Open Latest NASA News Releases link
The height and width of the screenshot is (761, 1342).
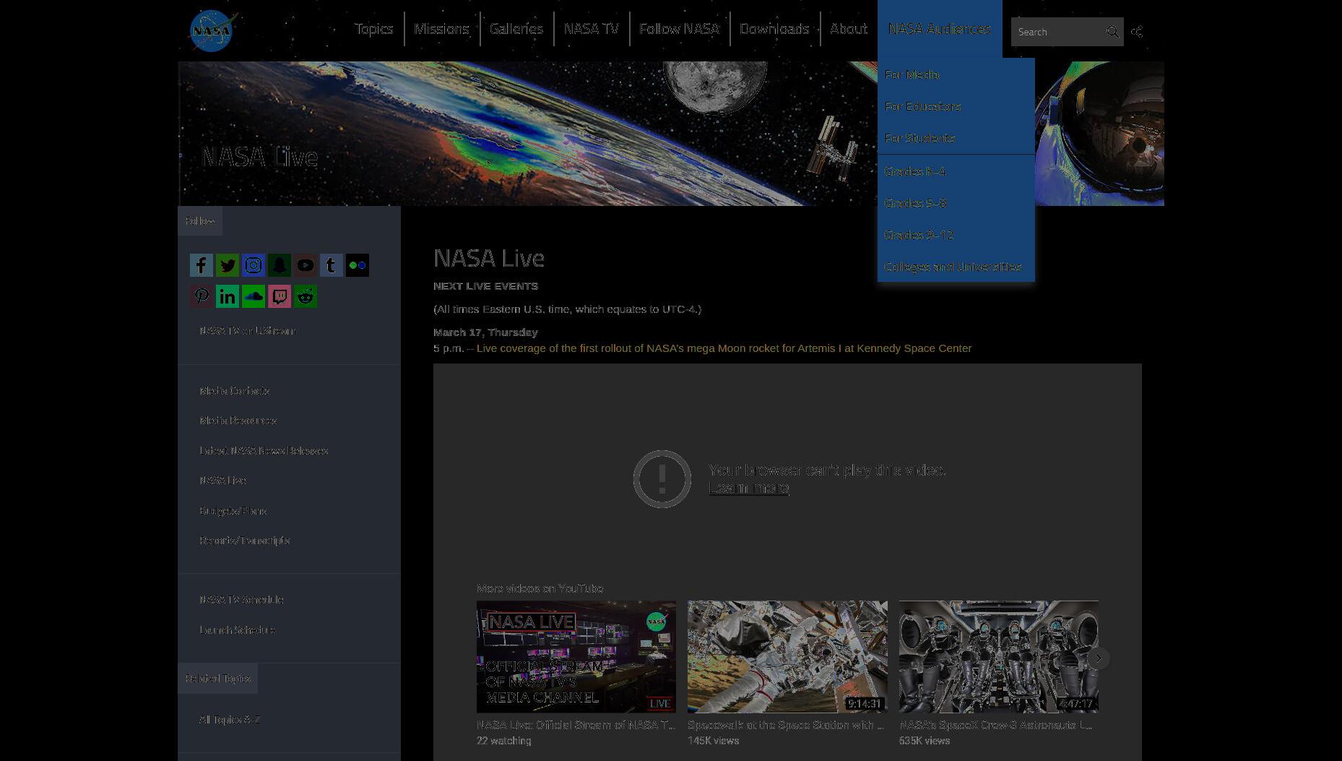click(264, 451)
